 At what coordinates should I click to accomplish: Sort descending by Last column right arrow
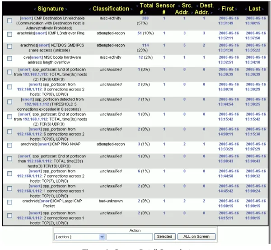point(263,9)
